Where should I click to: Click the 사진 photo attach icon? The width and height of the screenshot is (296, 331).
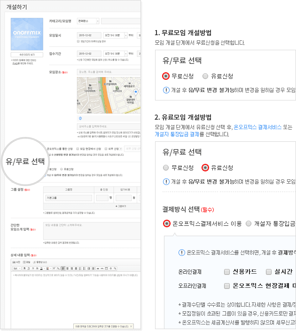tap(14, 262)
